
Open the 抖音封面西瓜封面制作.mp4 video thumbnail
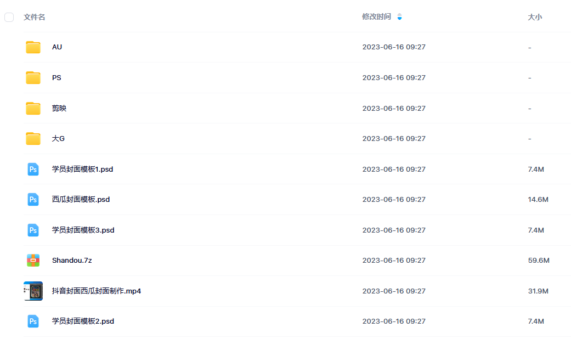[33, 291]
